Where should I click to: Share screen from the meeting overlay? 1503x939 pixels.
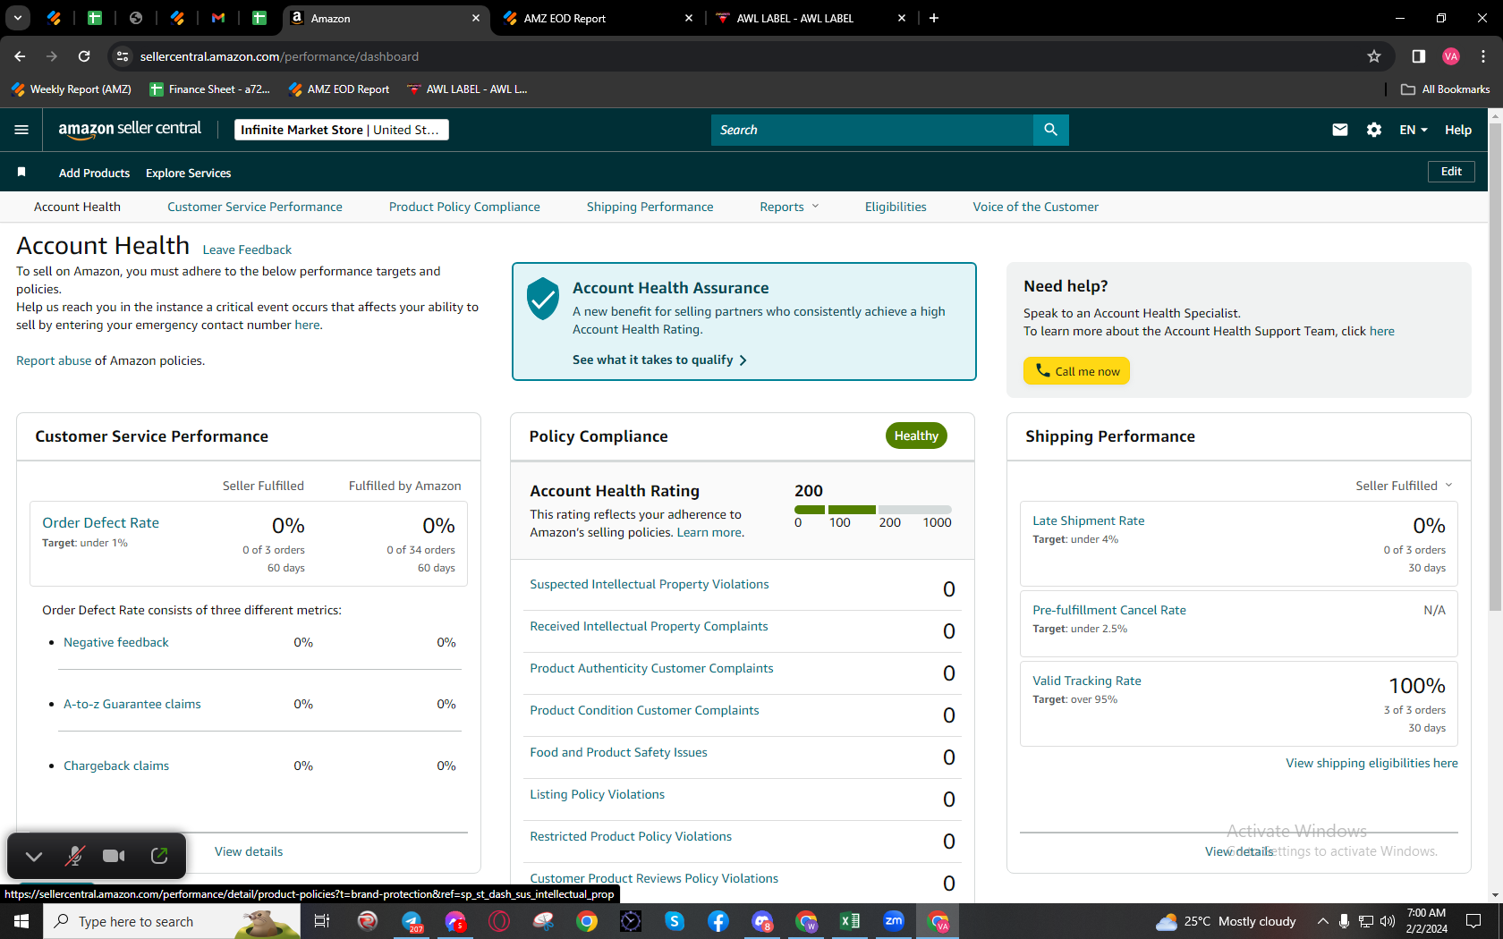[x=159, y=856]
